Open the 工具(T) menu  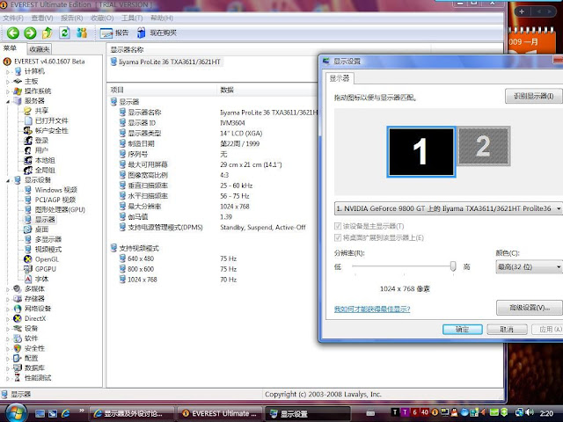pyautogui.click(x=132, y=18)
